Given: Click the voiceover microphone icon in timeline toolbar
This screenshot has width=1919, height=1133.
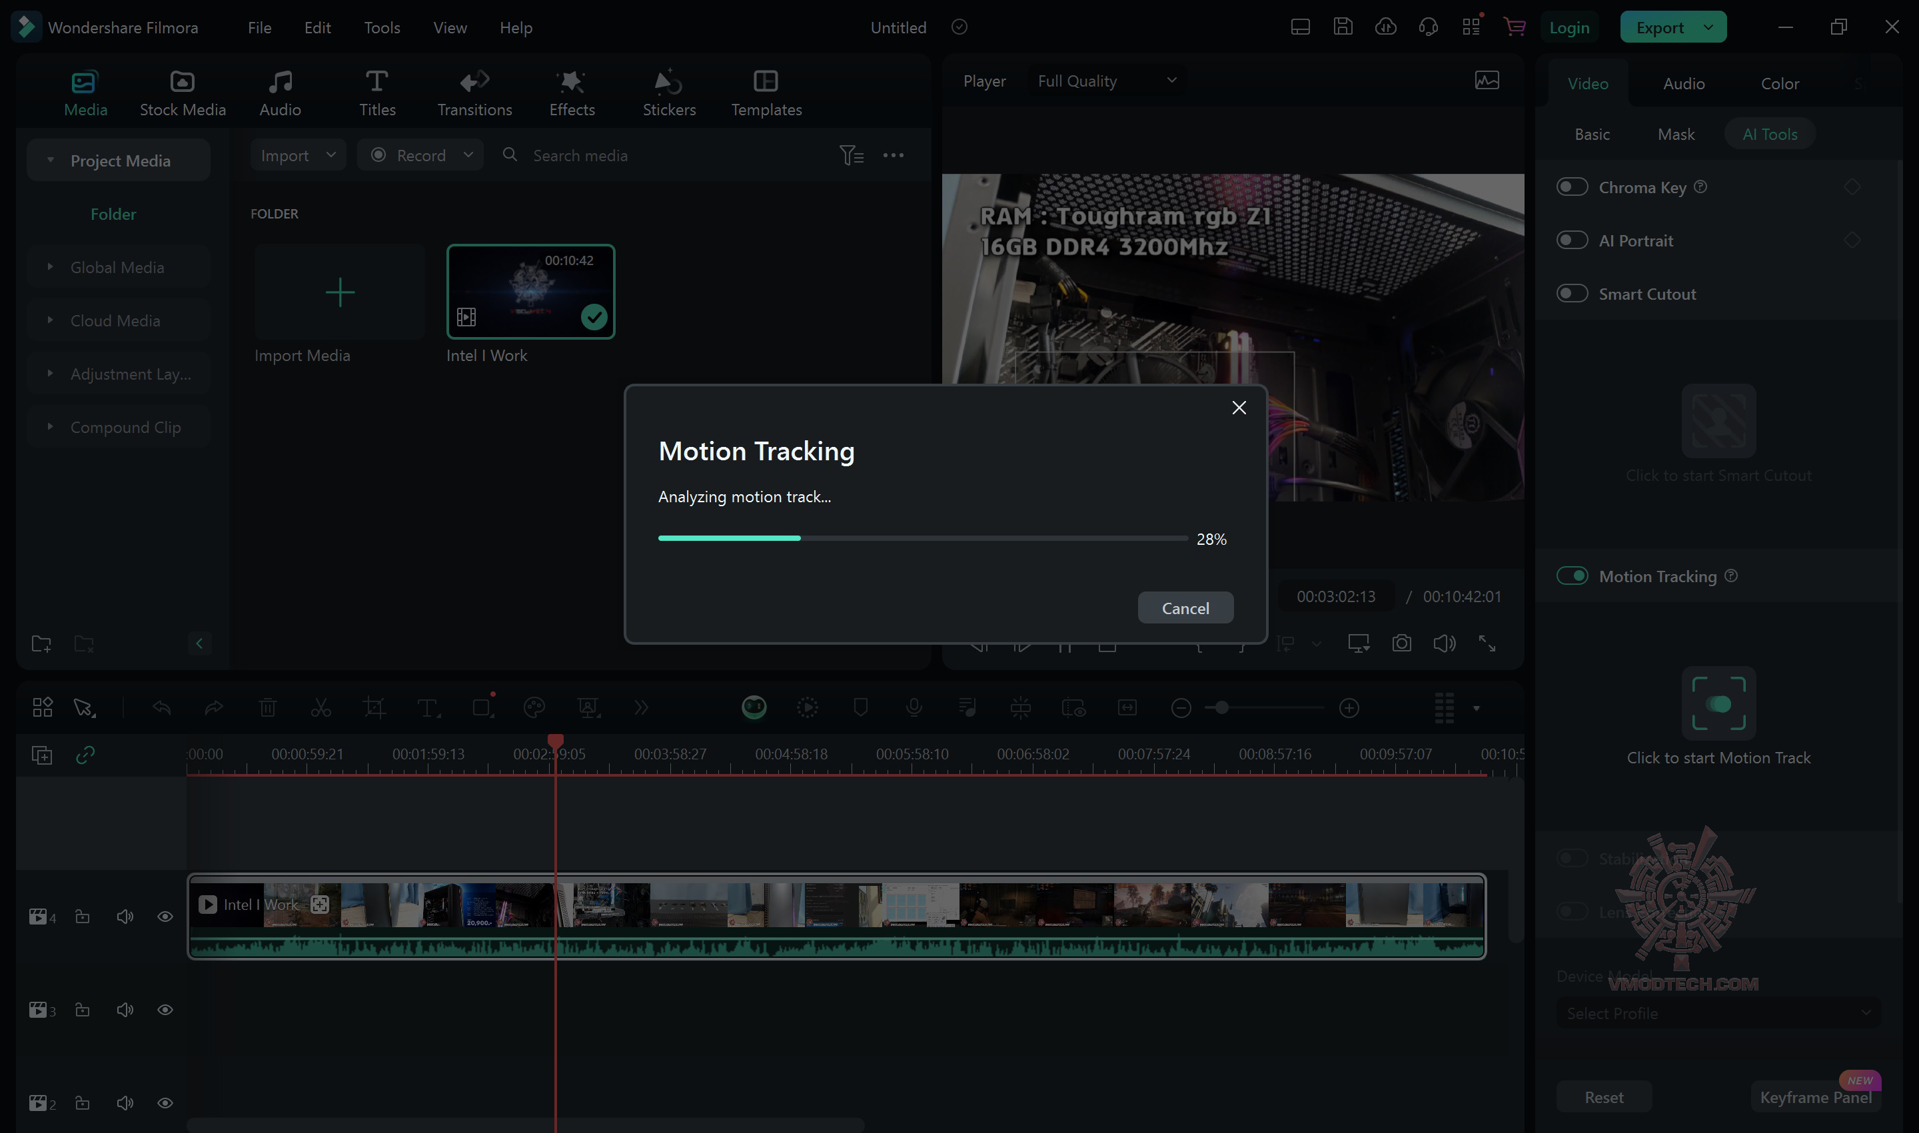Looking at the screenshot, I should click(x=914, y=708).
